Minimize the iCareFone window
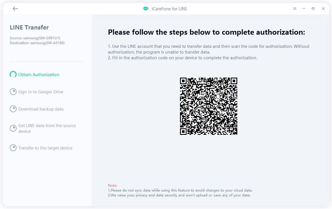The width and height of the screenshot is (332, 209). click(304, 9)
